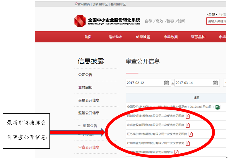Select 审查公开信息 in the left sidebar
The height and width of the screenshot is (158, 236).
[89, 147]
